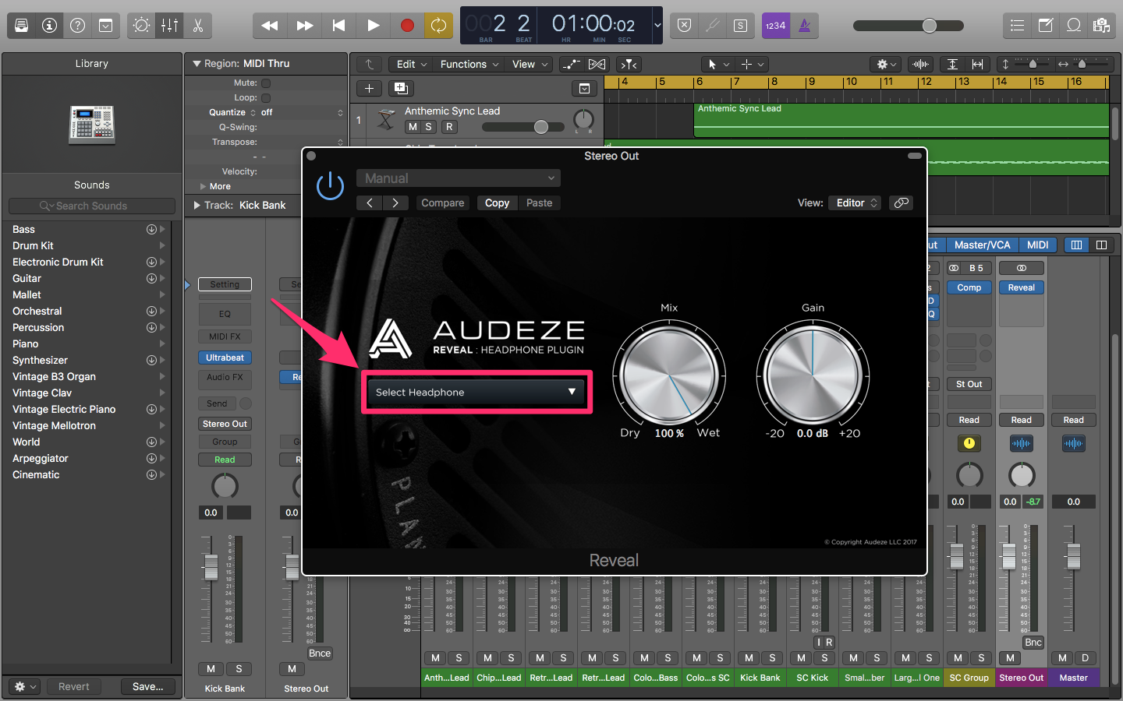Open the Loop Browser button

tap(1073, 26)
